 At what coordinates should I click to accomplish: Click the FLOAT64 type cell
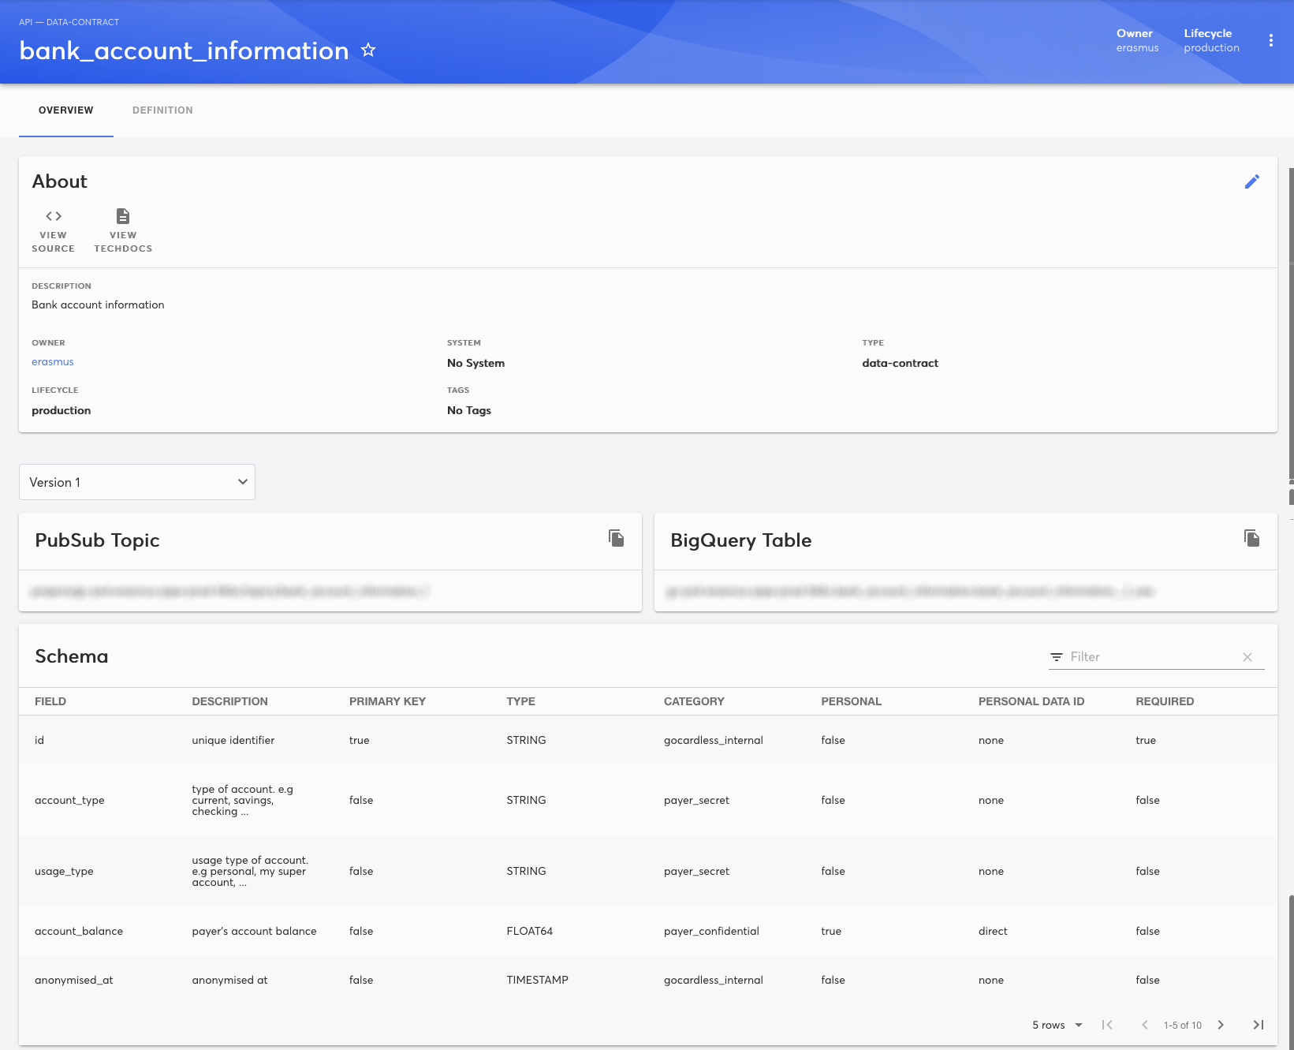pos(530,931)
